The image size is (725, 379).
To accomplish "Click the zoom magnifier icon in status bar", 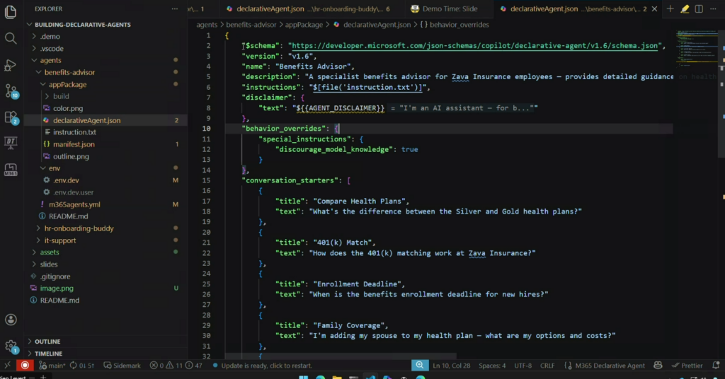I will point(420,366).
